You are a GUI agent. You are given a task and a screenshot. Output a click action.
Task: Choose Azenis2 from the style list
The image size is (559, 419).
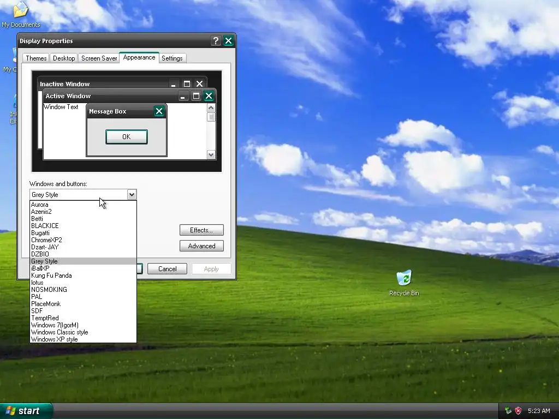pos(83,212)
